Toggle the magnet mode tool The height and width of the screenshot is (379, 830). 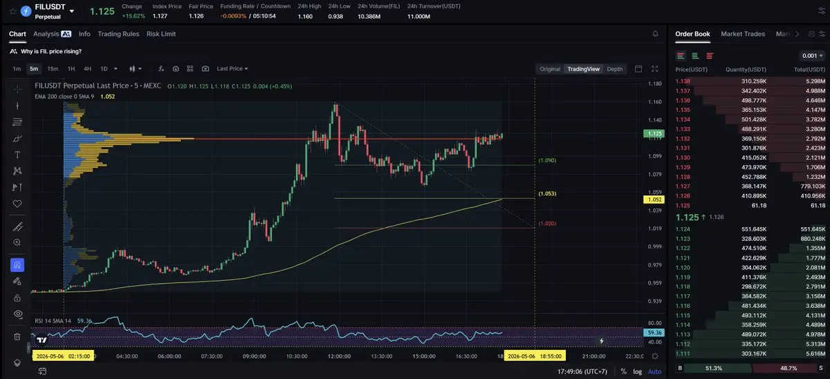[x=17, y=265]
